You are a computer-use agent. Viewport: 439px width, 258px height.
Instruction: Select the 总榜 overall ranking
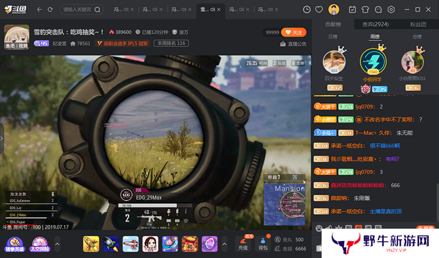coord(417,37)
